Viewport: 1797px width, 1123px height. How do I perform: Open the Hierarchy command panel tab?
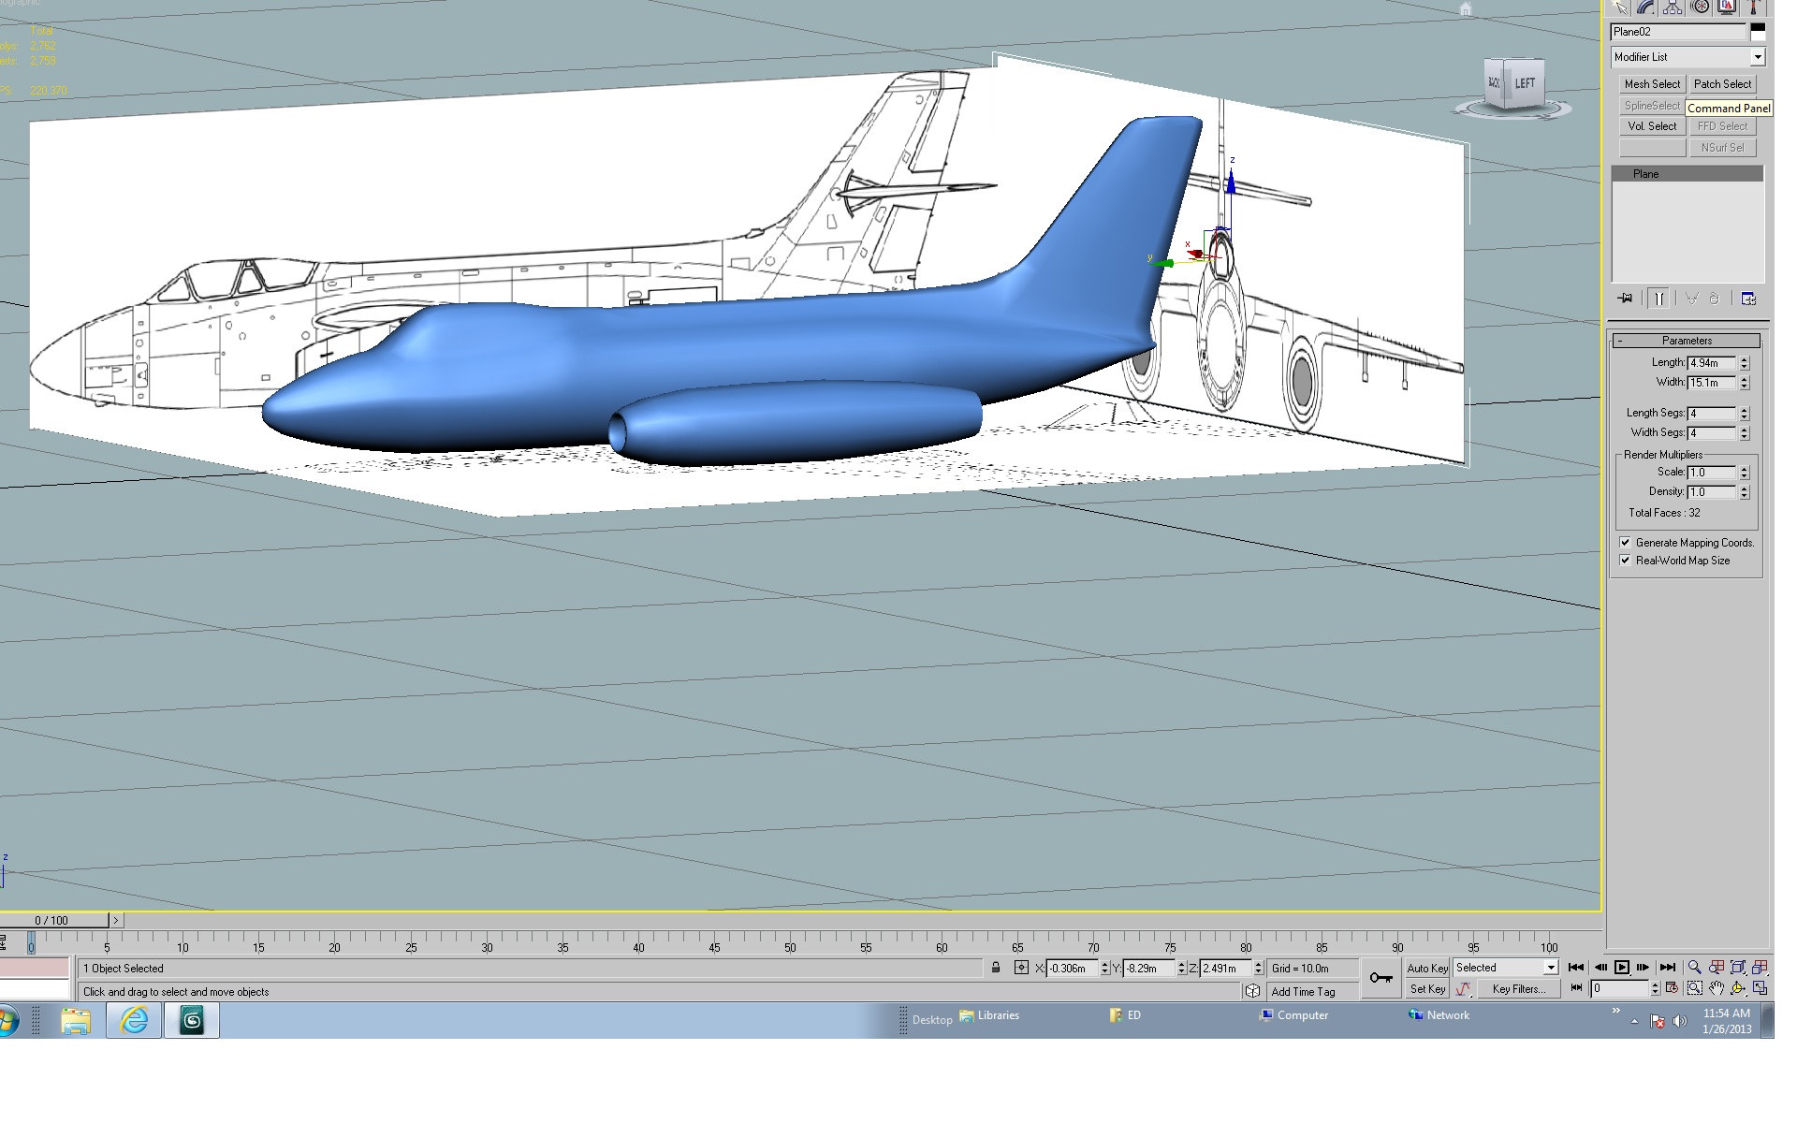tap(1673, 7)
